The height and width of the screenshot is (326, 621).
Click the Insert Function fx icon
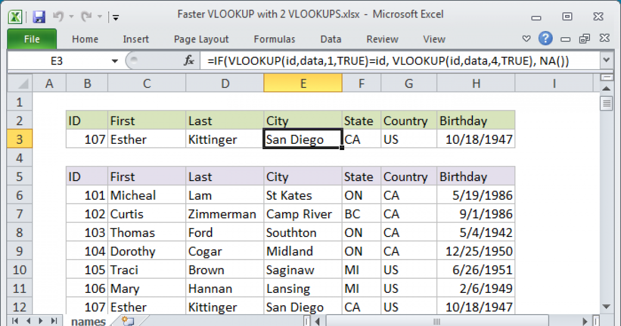(x=189, y=61)
